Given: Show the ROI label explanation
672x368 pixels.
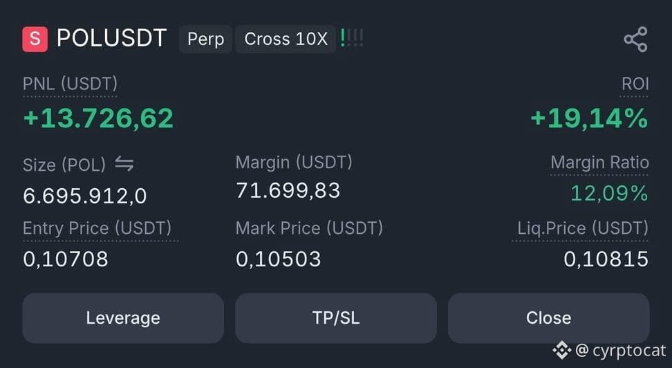Looking at the screenshot, I should pos(635,84).
